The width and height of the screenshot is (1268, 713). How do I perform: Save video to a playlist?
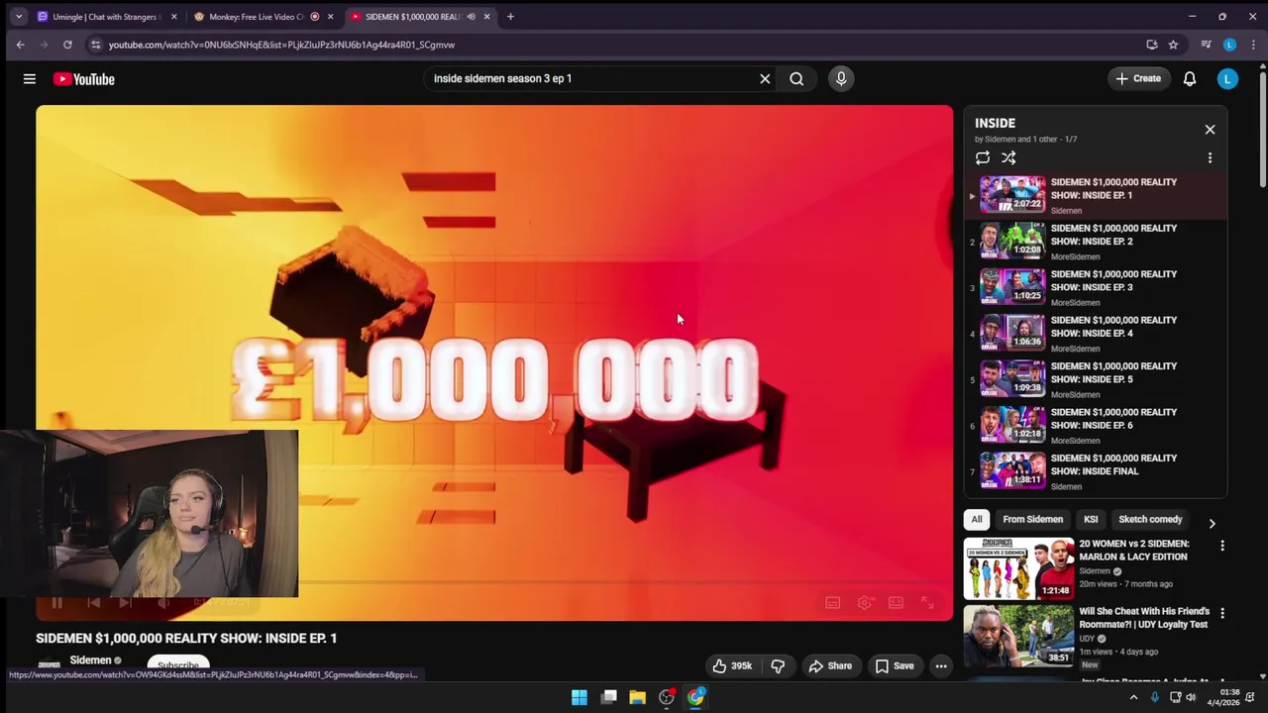click(x=895, y=666)
